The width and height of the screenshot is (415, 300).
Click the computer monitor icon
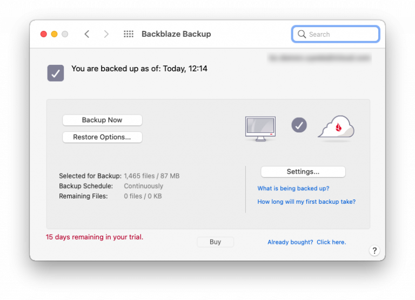[x=260, y=129]
